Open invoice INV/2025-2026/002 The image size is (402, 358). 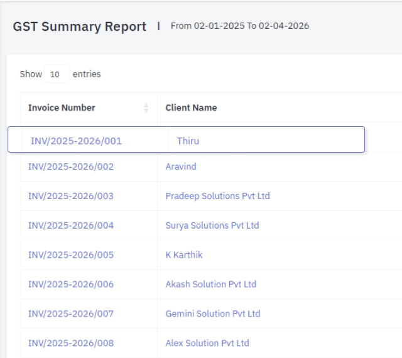pyautogui.click(x=71, y=167)
